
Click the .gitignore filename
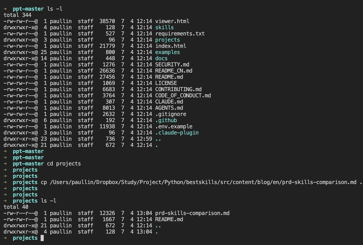point(171,114)
